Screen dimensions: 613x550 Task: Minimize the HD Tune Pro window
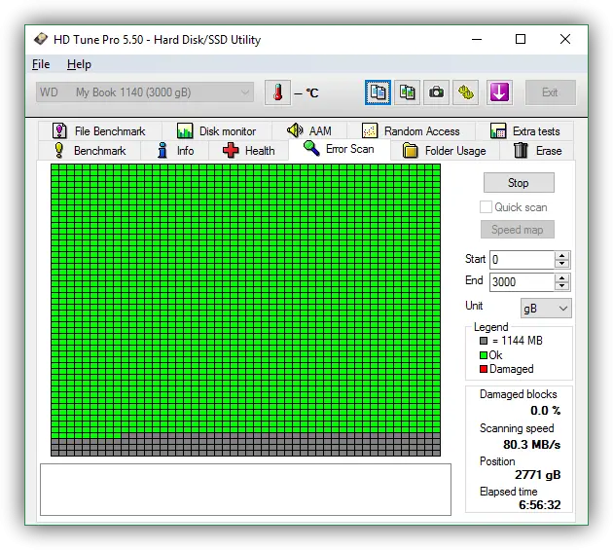[477, 39]
